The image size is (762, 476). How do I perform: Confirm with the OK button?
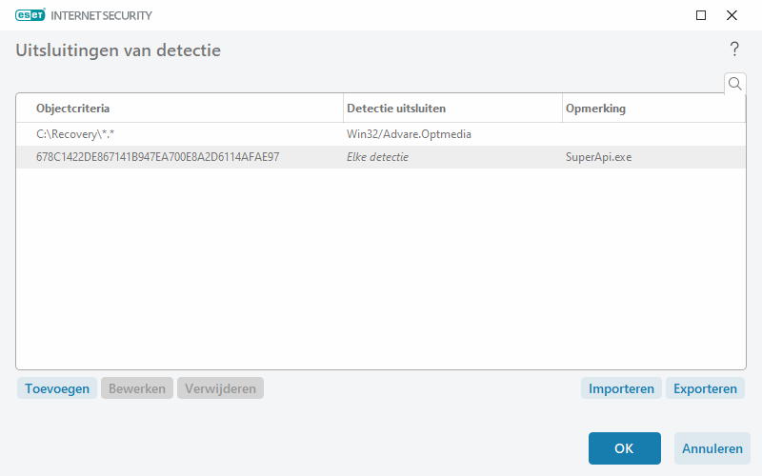(x=625, y=448)
